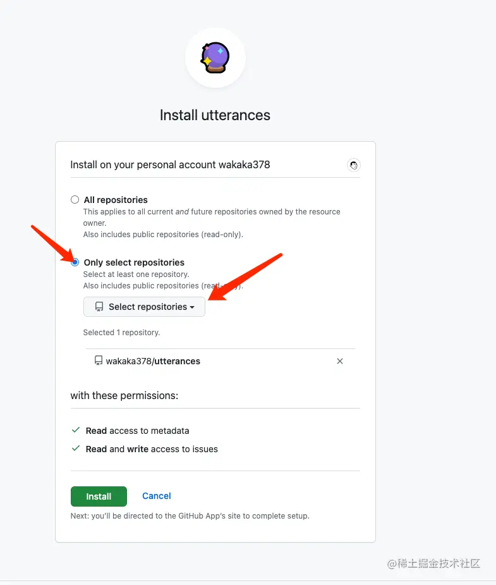Click the All repositories label text
Screen dimensions: 496x585
[116, 200]
